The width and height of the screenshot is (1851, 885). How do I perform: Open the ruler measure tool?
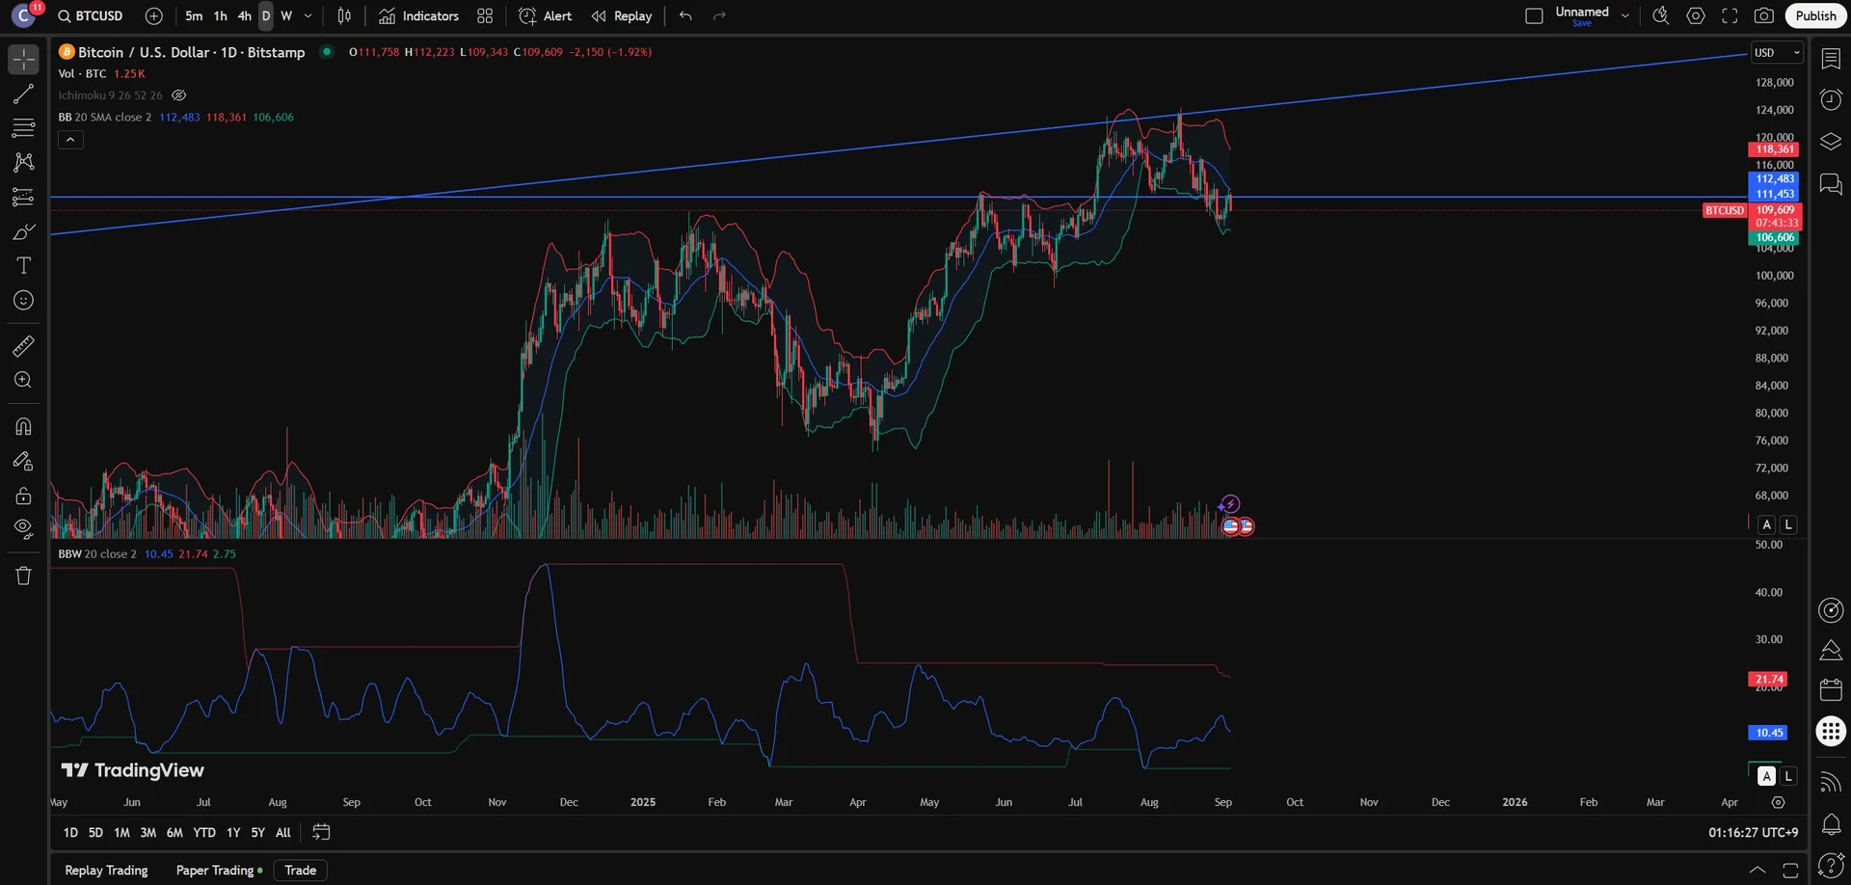23,346
